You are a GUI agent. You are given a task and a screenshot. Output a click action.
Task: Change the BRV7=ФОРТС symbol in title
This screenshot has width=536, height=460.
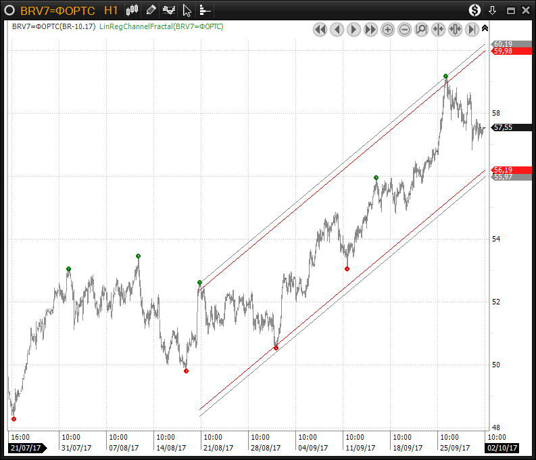tap(57, 11)
